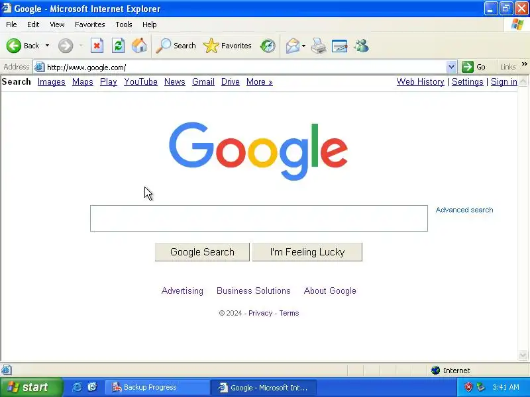Screen dimensions: 530x397
Task: Open the Advanced search link
Action: (464, 210)
